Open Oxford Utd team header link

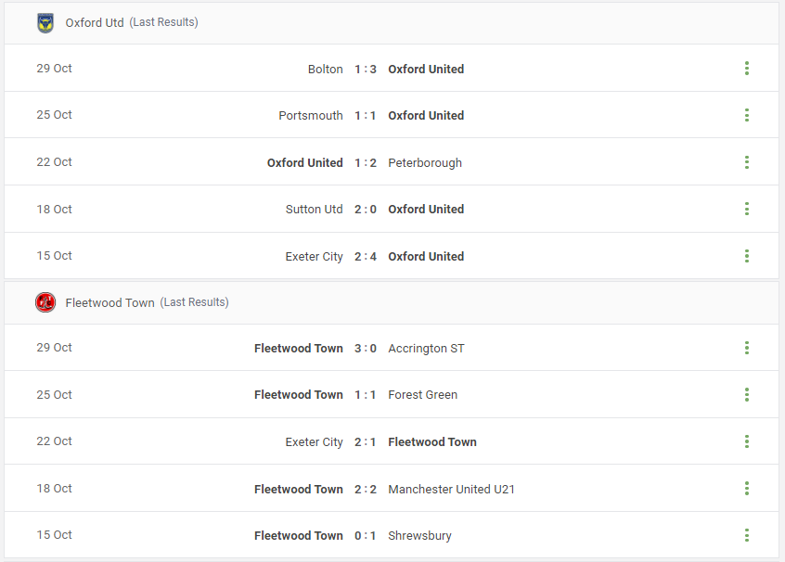click(95, 22)
